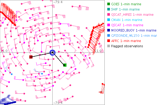Click the teal SHIP legend swatch

click(108, 9)
